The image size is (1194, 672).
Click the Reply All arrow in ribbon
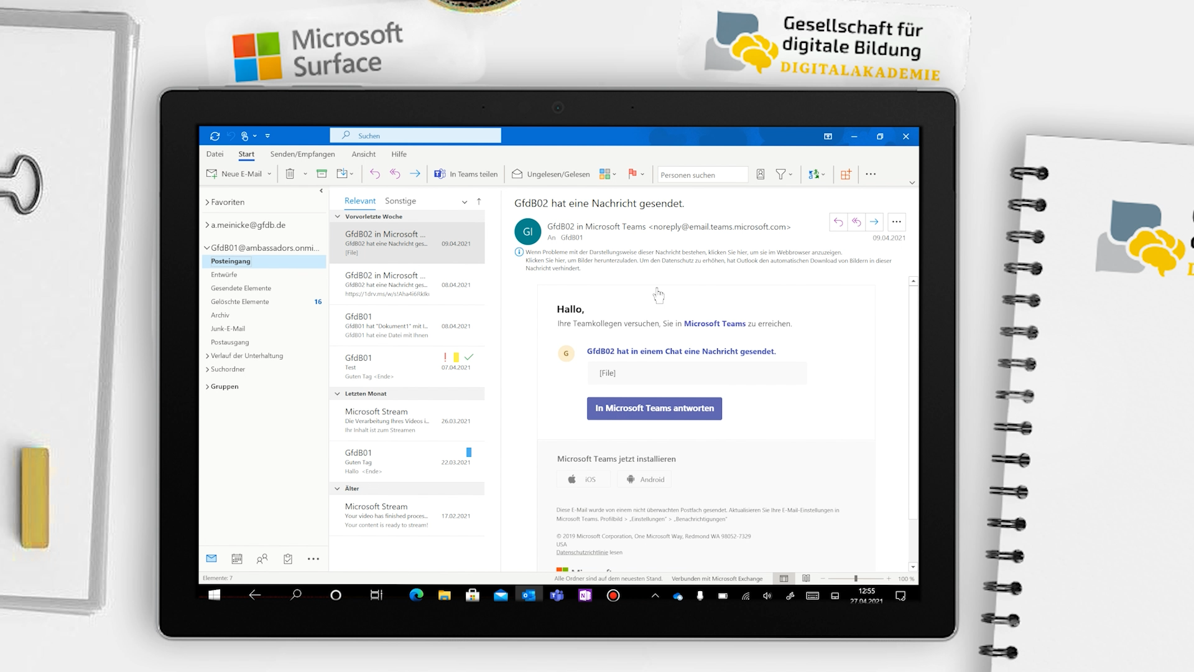pyautogui.click(x=395, y=174)
